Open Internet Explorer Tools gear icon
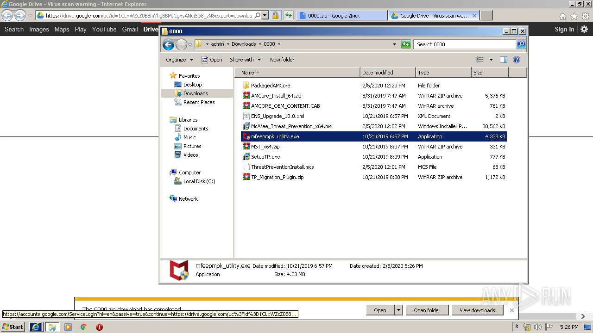The image size is (593, 333). click(586, 16)
